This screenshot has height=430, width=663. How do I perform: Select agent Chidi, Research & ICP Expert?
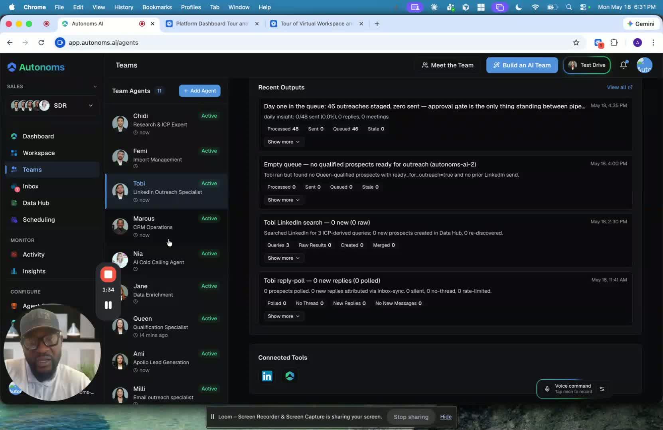(166, 124)
